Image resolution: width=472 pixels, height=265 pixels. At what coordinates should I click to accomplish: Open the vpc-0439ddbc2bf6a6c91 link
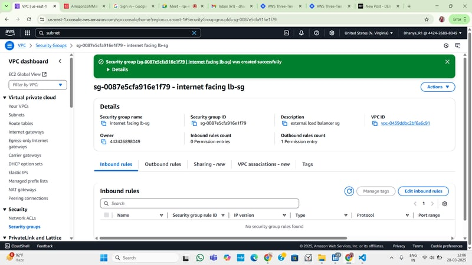[405, 123]
